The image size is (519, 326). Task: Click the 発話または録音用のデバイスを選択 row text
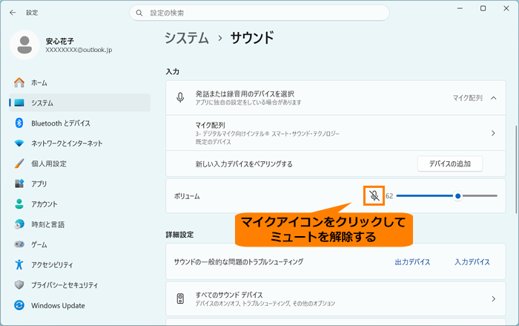(245, 94)
